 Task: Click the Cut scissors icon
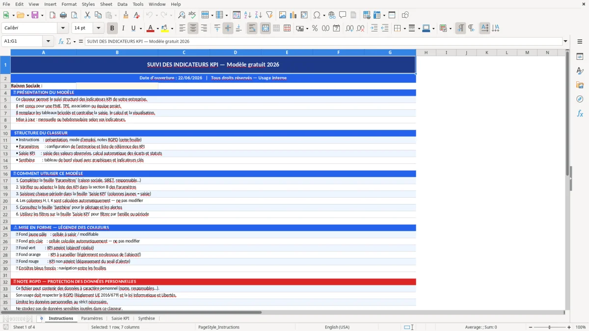(87, 15)
